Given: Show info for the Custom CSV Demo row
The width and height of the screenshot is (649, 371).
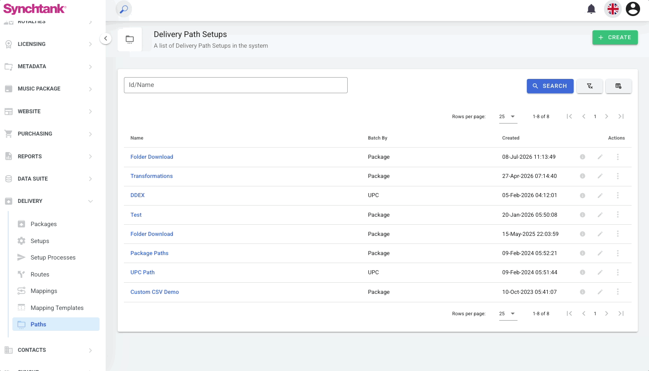Looking at the screenshot, I should point(582,292).
